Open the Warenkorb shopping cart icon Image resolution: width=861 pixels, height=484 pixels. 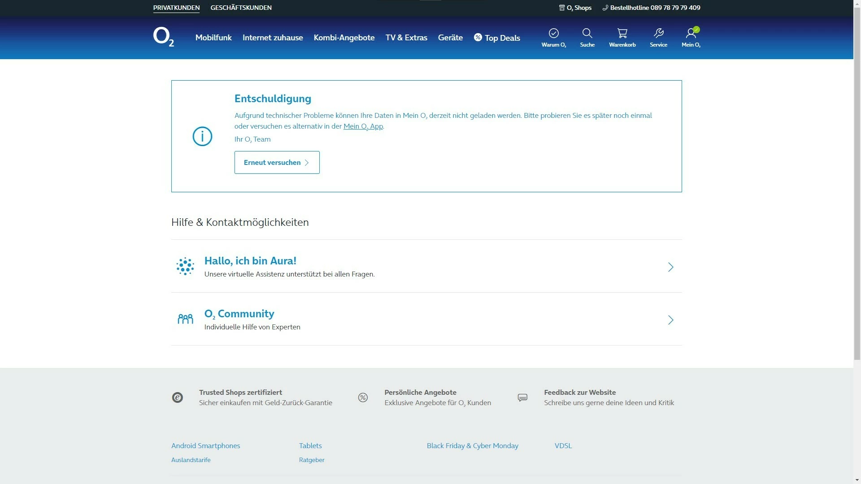pyautogui.click(x=622, y=33)
